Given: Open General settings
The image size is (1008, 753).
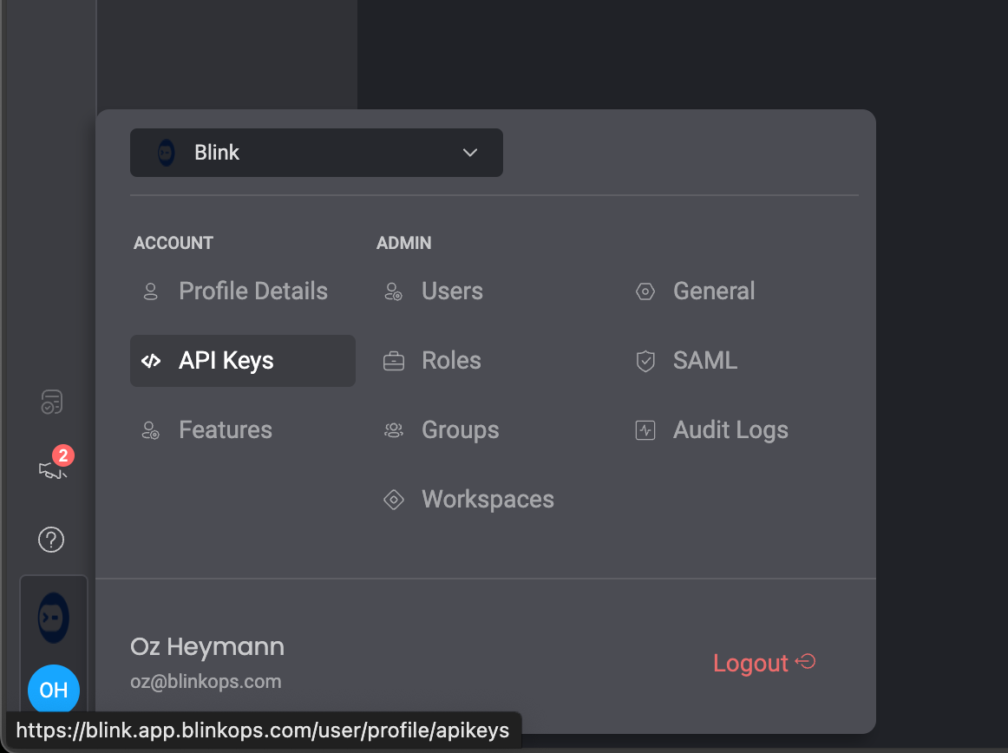Looking at the screenshot, I should point(714,291).
